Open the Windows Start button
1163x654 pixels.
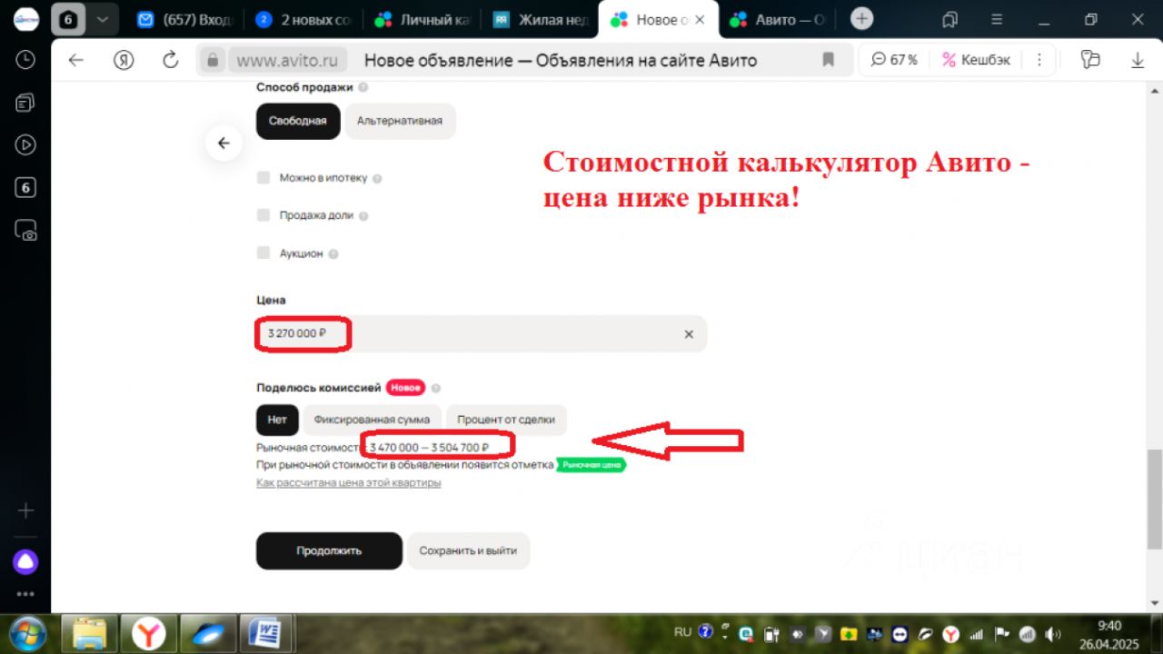click(26, 632)
